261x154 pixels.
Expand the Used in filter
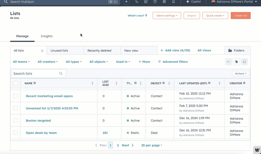[x=123, y=62]
